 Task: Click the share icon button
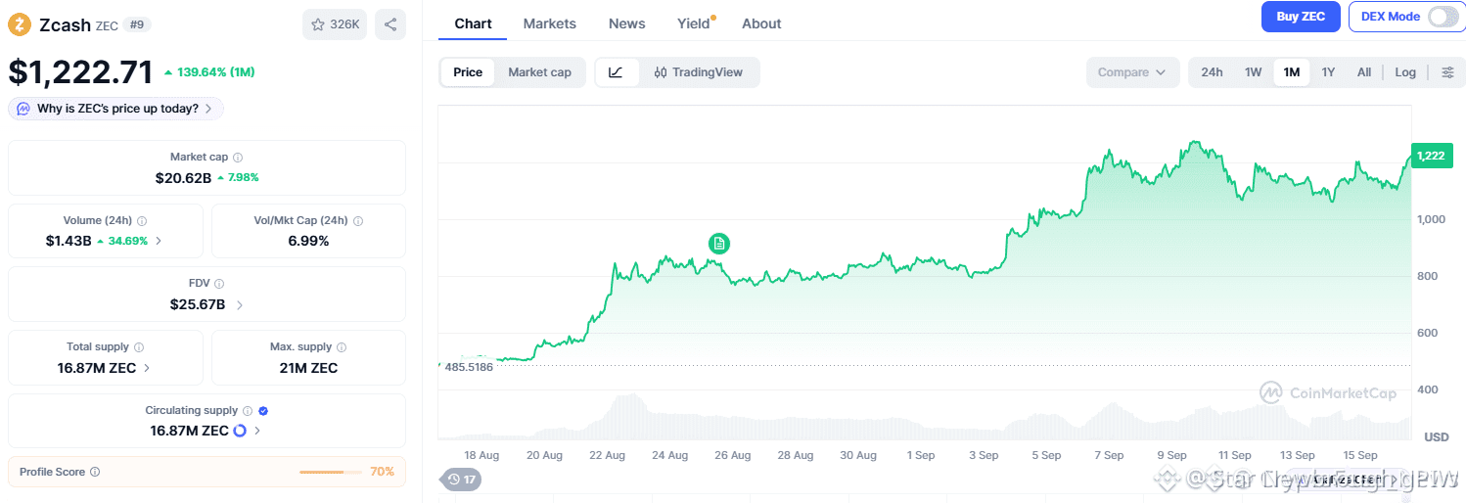click(390, 24)
